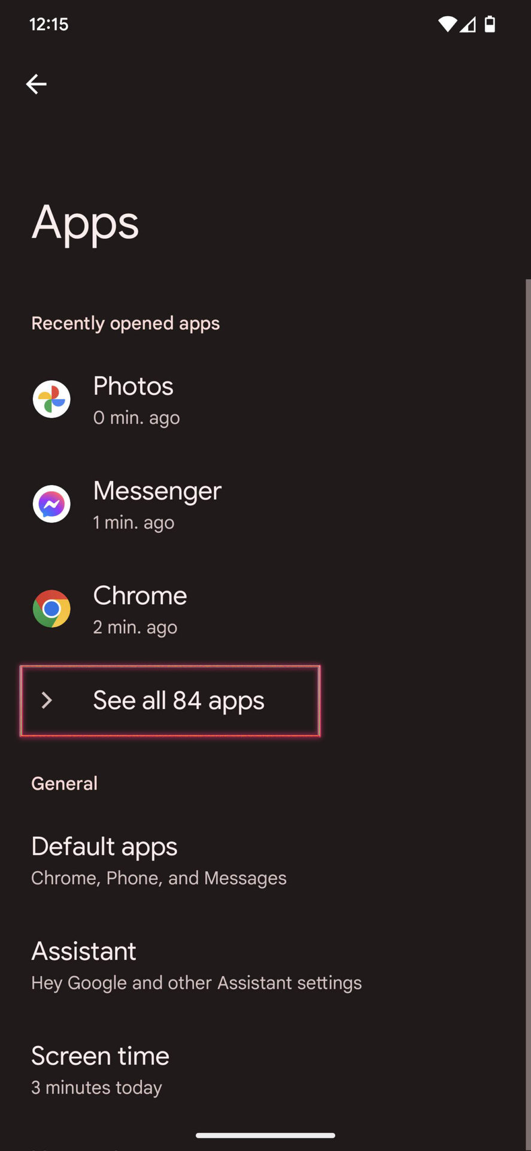This screenshot has width=531, height=1151.
Task: Open Default apps settings
Action: pos(159,861)
